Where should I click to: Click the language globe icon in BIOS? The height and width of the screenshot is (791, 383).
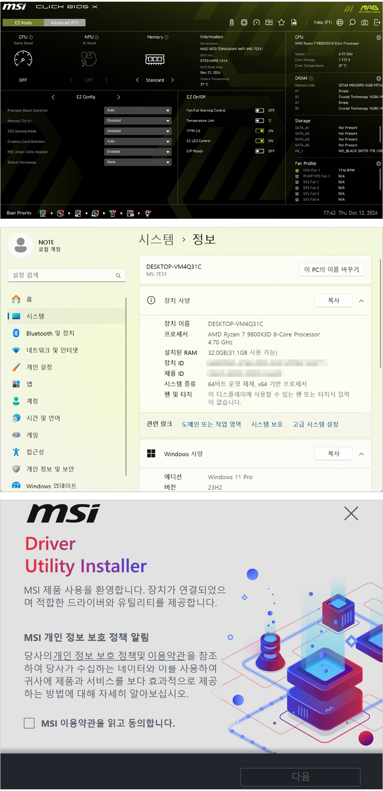point(340,22)
